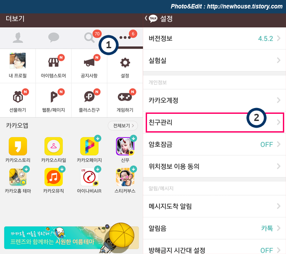Open the 설정 gear icon
Image resolution: width=286 pixels, height=254 pixels.
pyautogui.click(x=125, y=63)
